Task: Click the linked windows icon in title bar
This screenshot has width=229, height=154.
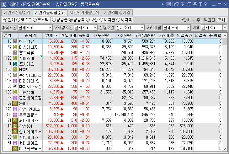Action: pos(176,4)
